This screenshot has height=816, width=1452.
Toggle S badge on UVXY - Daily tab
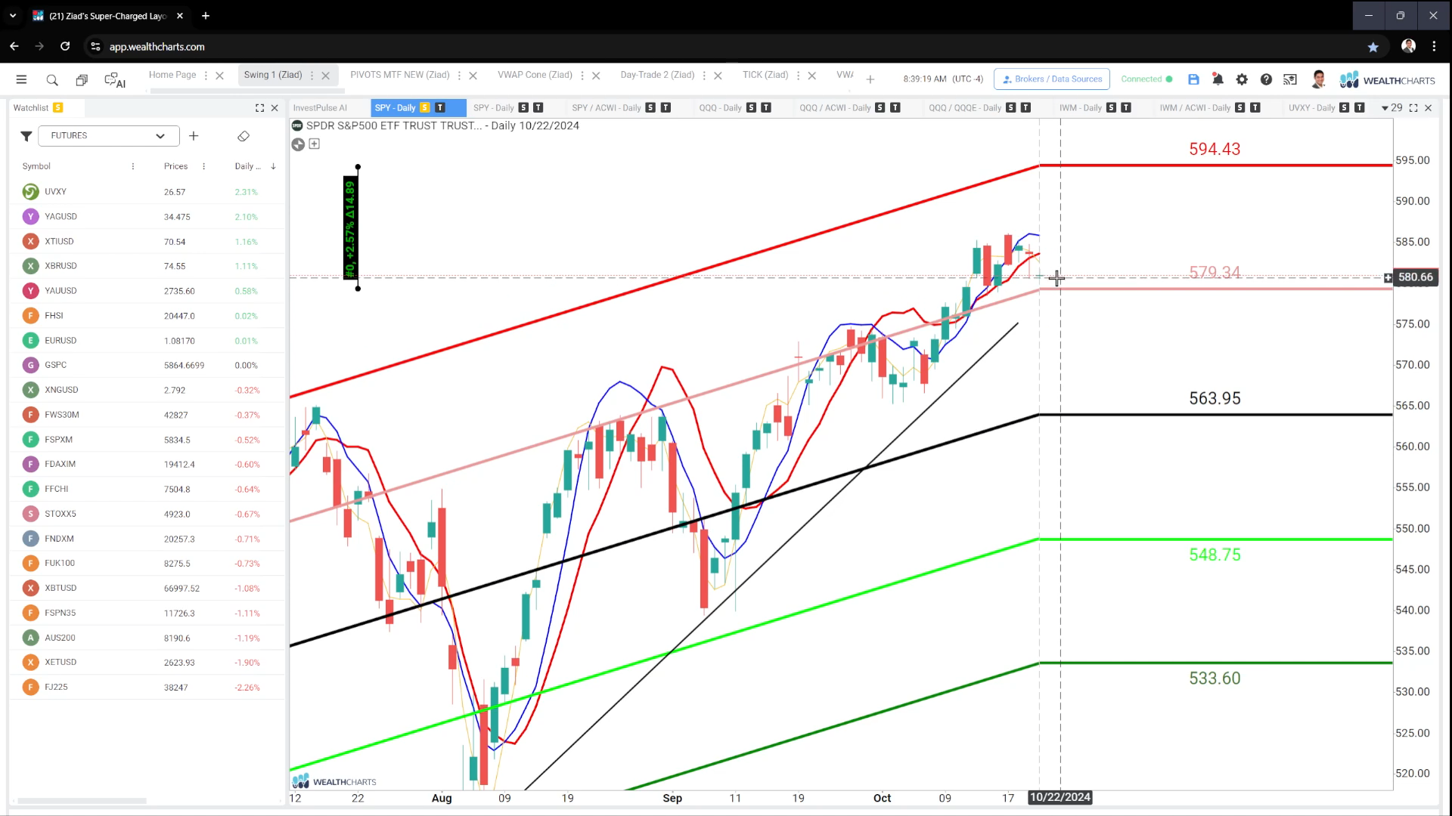(x=1344, y=107)
